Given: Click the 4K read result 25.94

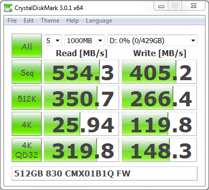Looking at the screenshot, I should (x=81, y=124).
